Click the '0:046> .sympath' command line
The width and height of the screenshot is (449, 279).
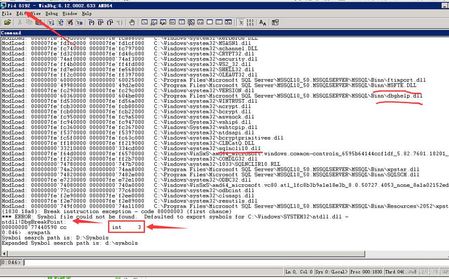(26, 232)
